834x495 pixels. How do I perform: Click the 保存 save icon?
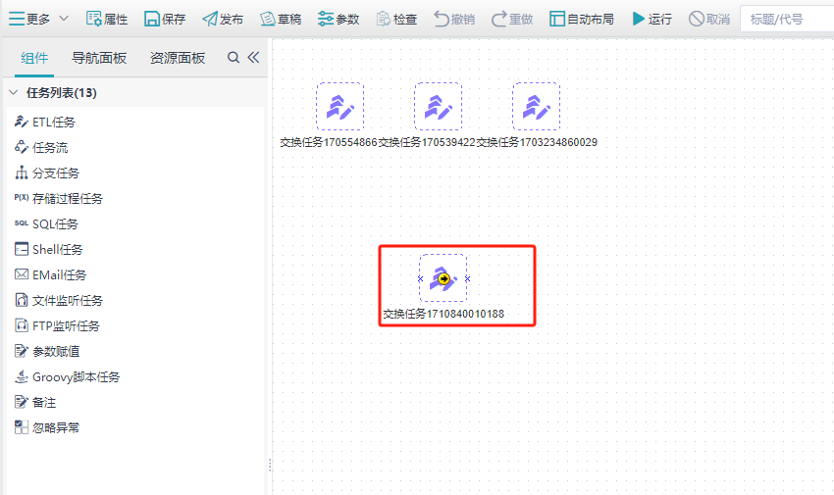click(152, 19)
